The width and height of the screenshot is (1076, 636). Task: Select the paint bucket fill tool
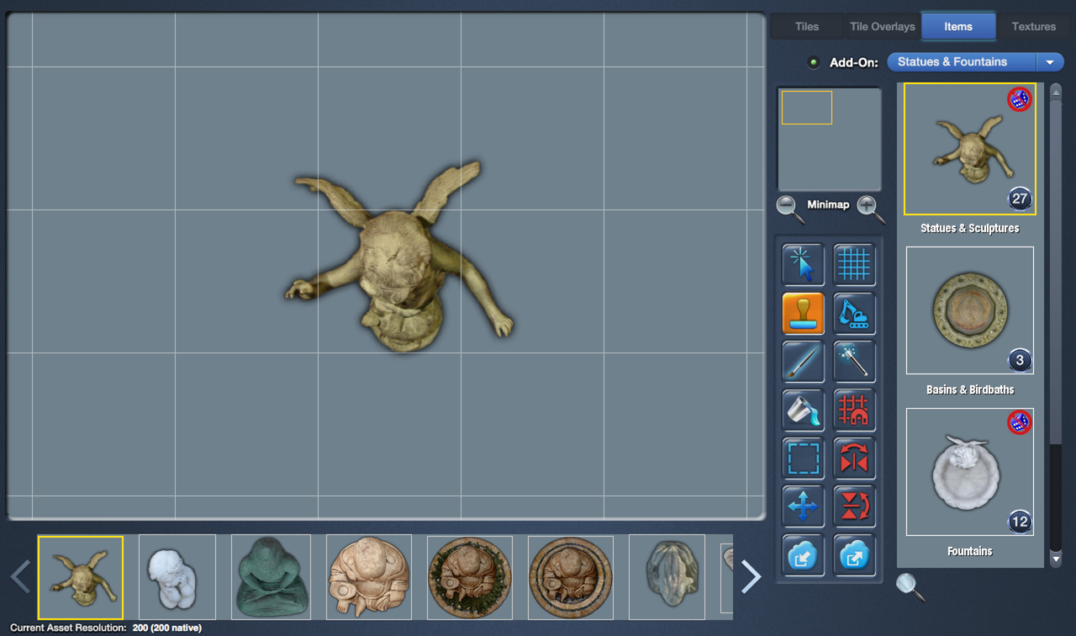[803, 410]
